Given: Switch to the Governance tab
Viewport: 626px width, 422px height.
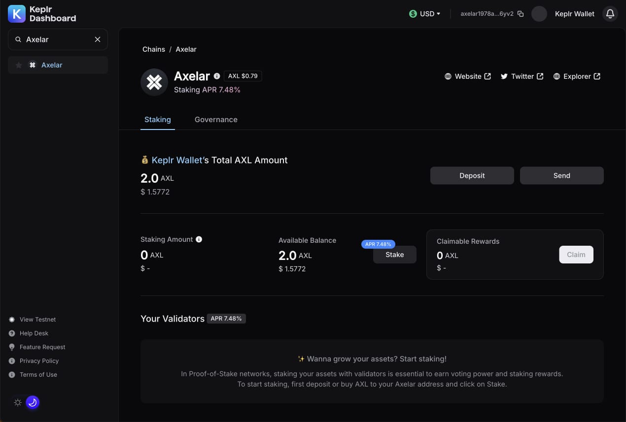Looking at the screenshot, I should click(x=216, y=120).
